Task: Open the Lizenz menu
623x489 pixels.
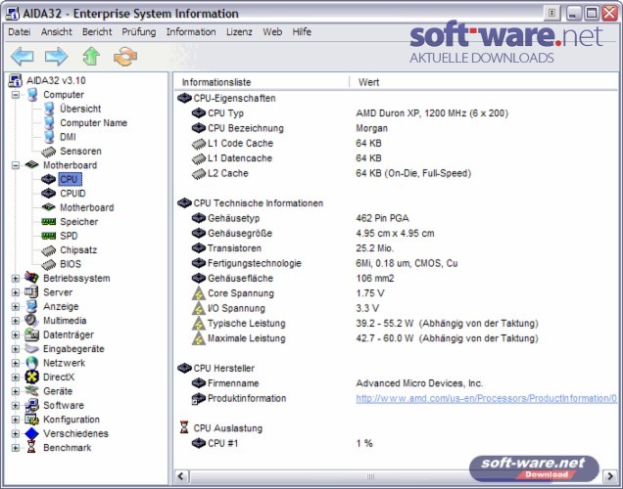Action: [239, 31]
